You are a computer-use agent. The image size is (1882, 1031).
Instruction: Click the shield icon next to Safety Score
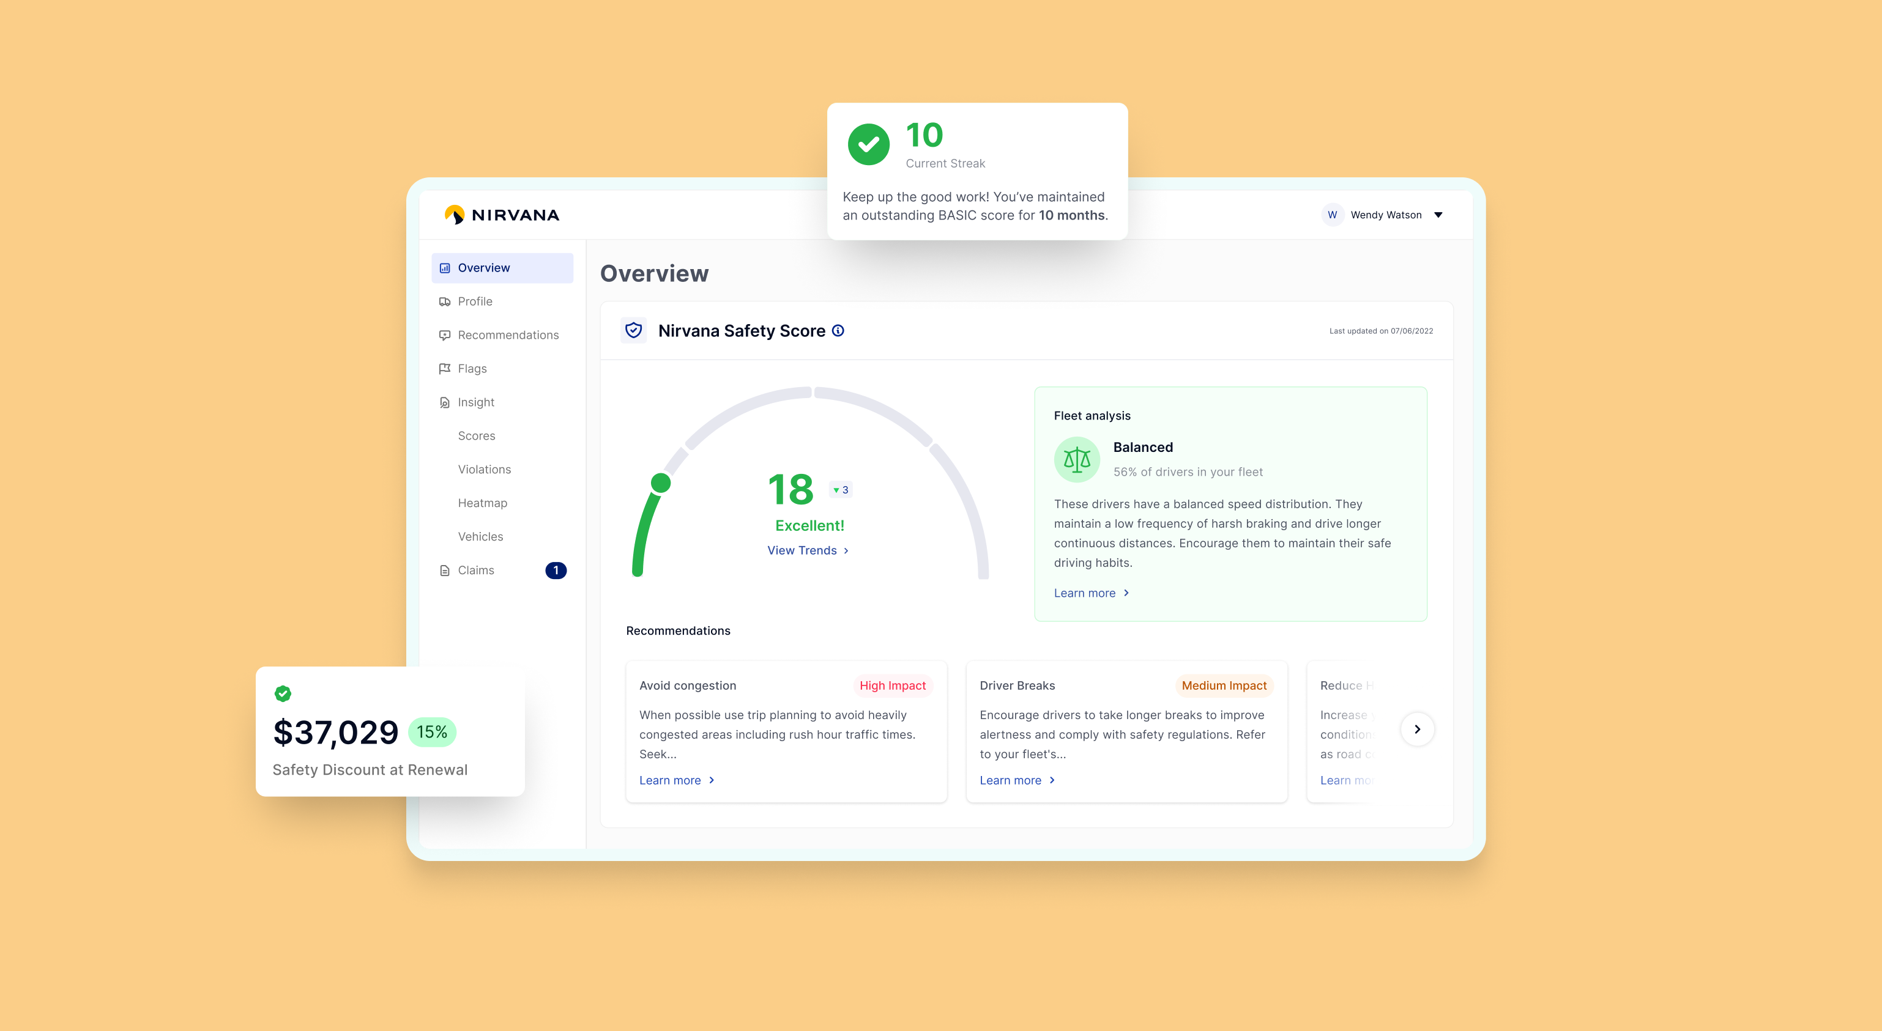tap(633, 331)
